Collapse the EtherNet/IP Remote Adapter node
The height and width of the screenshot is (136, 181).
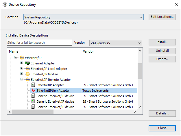tap(22, 80)
